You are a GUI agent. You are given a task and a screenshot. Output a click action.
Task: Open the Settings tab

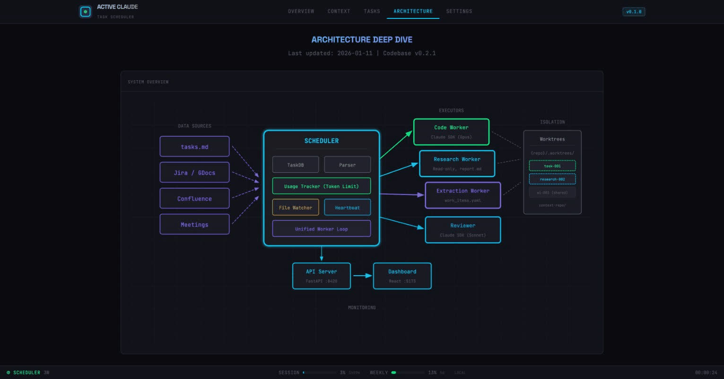(x=459, y=11)
